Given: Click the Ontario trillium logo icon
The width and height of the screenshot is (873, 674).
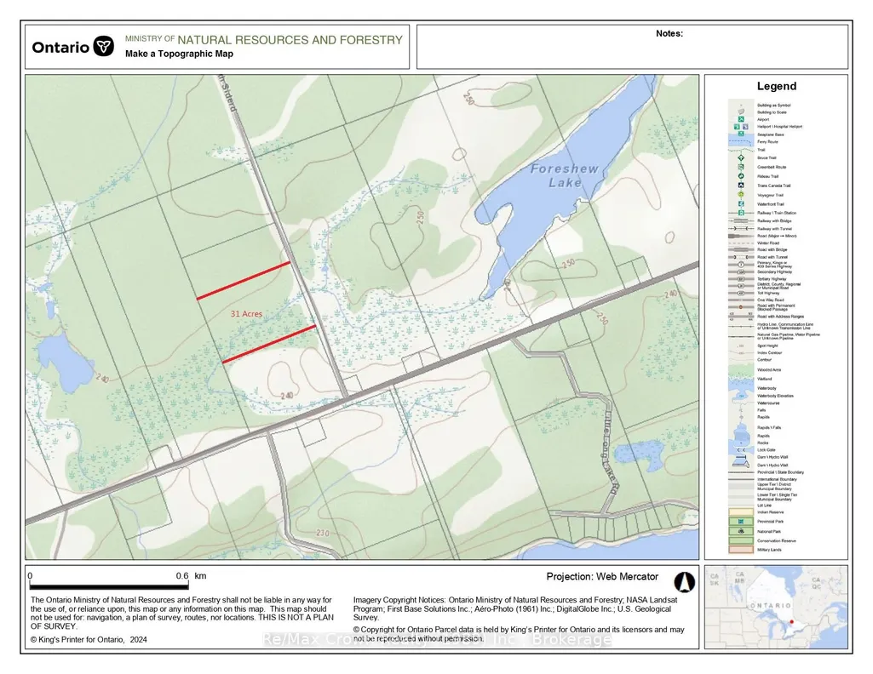Looking at the screenshot, I should 104,46.
